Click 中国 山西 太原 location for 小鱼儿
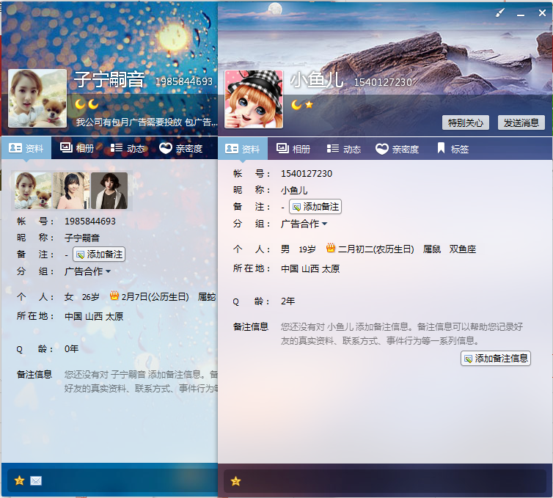Image resolution: width=553 pixels, height=498 pixels. 310,268
